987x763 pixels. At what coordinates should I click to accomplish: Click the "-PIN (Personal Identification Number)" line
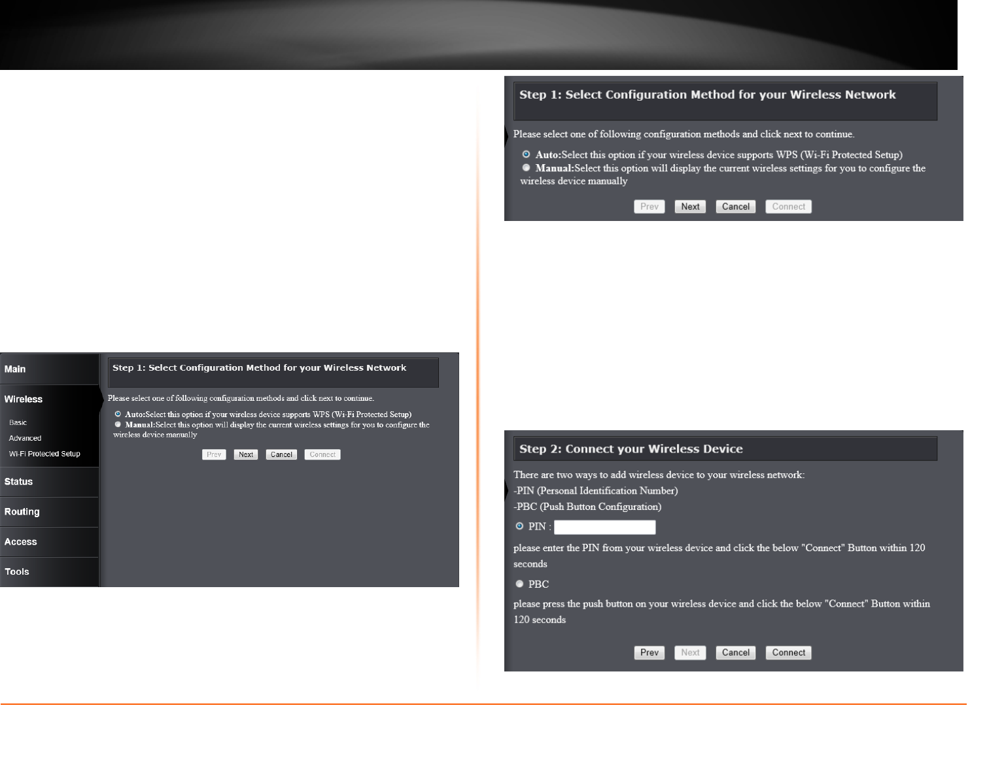tap(596, 491)
